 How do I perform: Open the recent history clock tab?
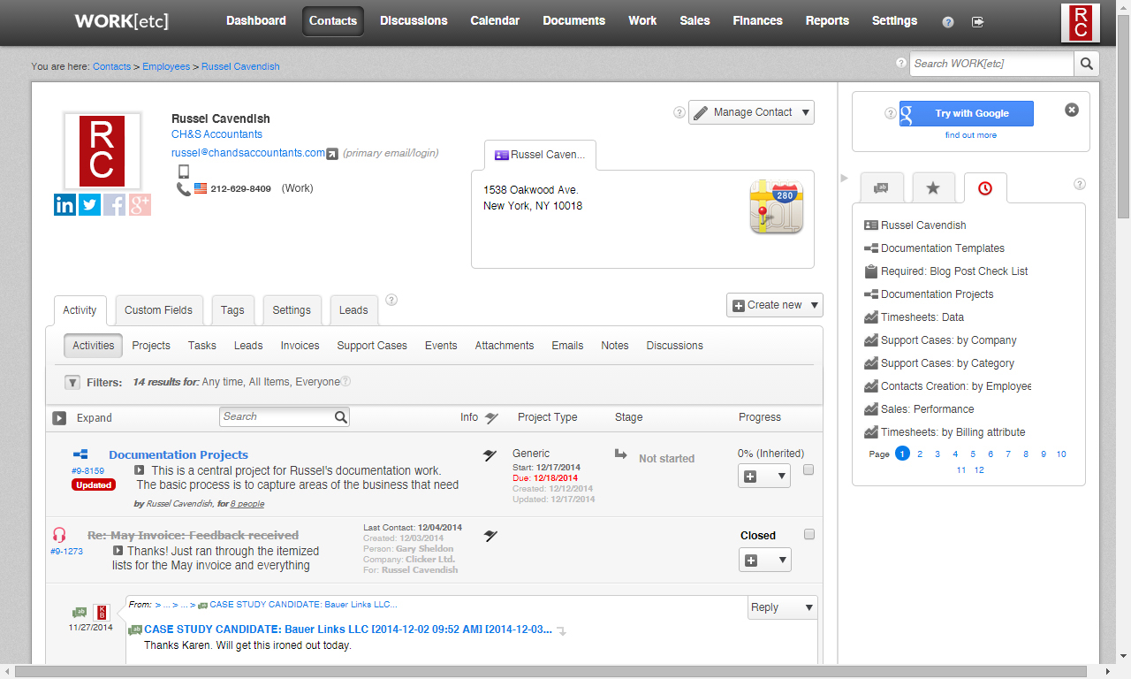coord(984,188)
